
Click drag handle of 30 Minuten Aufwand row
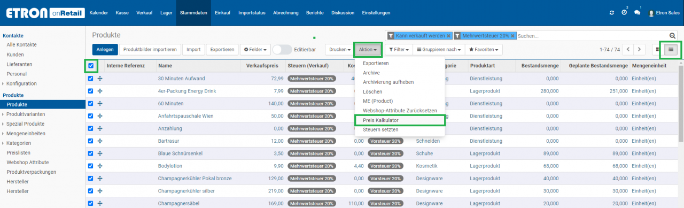coord(100,79)
